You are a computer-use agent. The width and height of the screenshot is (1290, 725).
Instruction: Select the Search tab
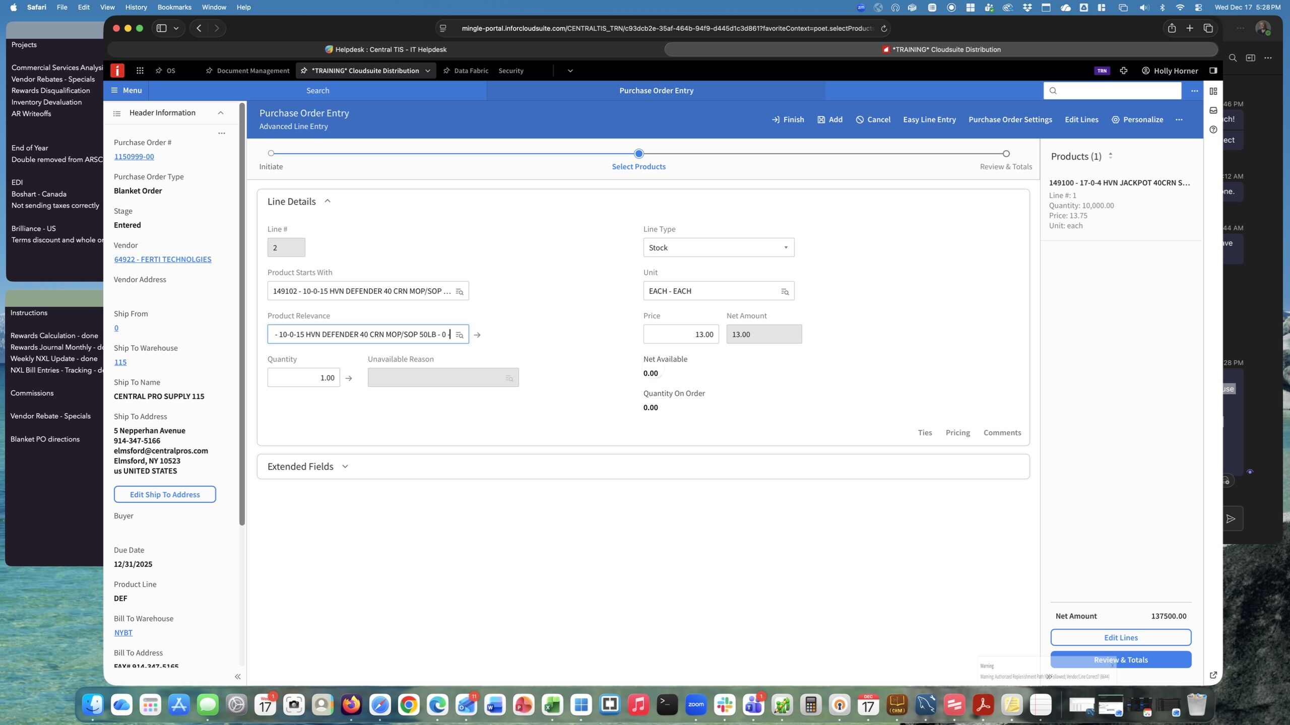pos(317,91)
